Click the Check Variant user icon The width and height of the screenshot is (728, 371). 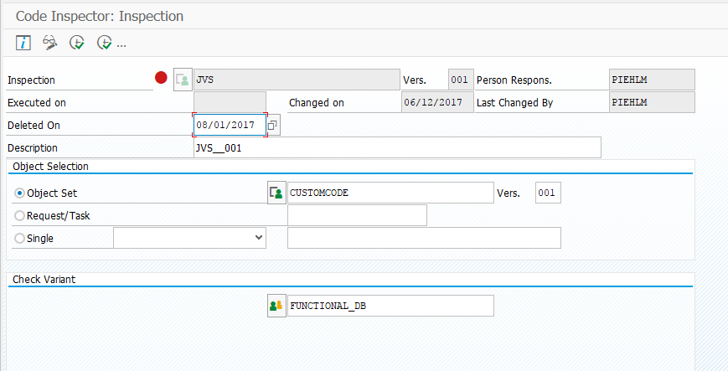(276, 306)
